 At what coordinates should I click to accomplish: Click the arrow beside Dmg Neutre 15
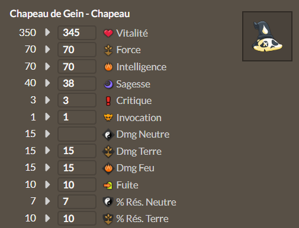(47, 133)
